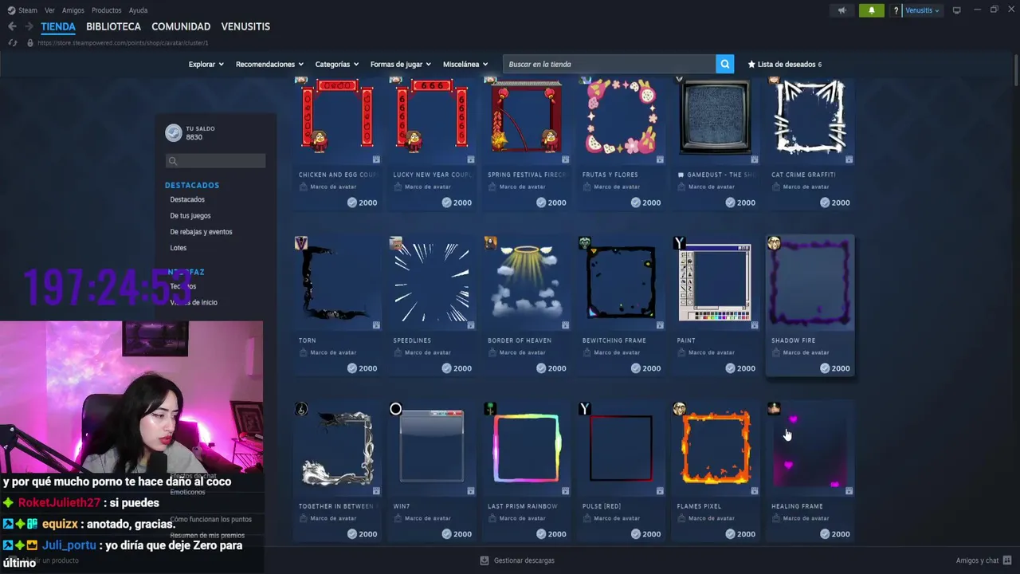Open the Healing Frame item
Screen dimensions: 1020x574
[x=810, y=449]
